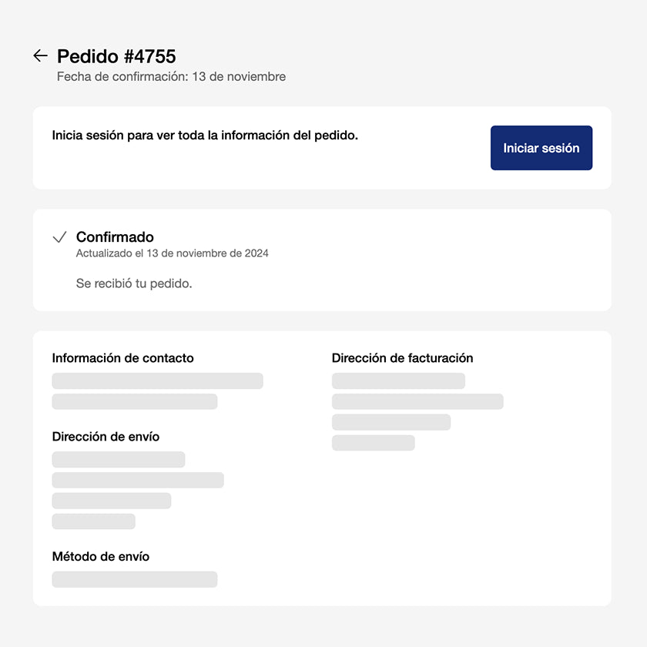Screen dimensions: 647x647
Task: Click the placeholder under Método de envío
Action: [x=135, y=579]
